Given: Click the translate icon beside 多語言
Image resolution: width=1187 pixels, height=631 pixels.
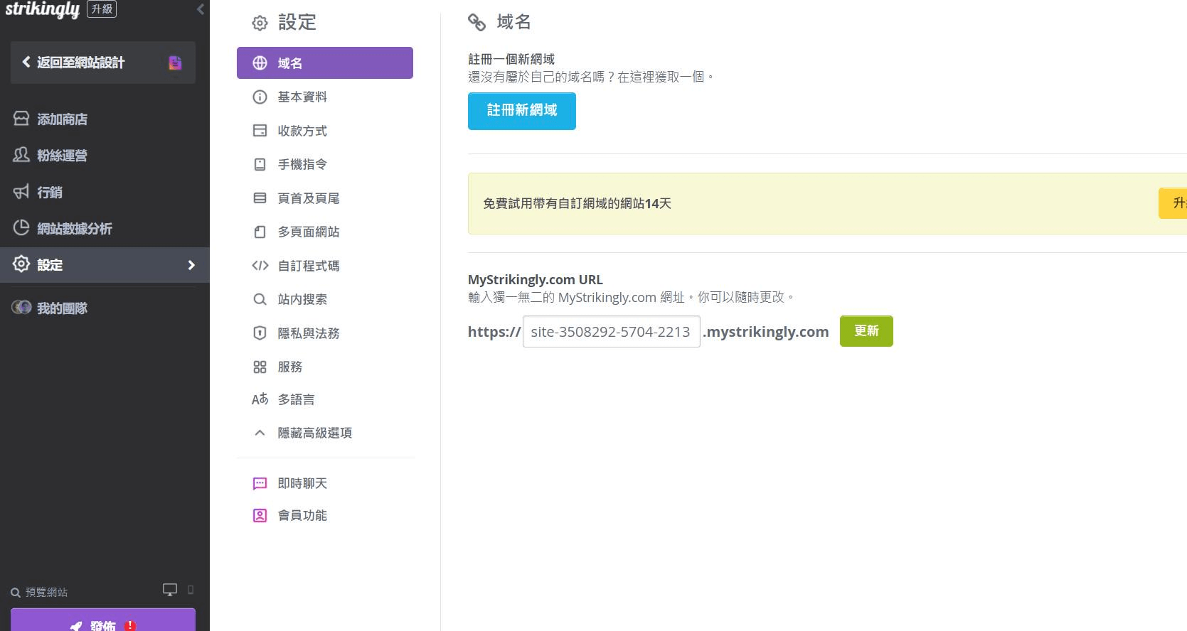Looking at the screenshot, I should pos(260,399).
